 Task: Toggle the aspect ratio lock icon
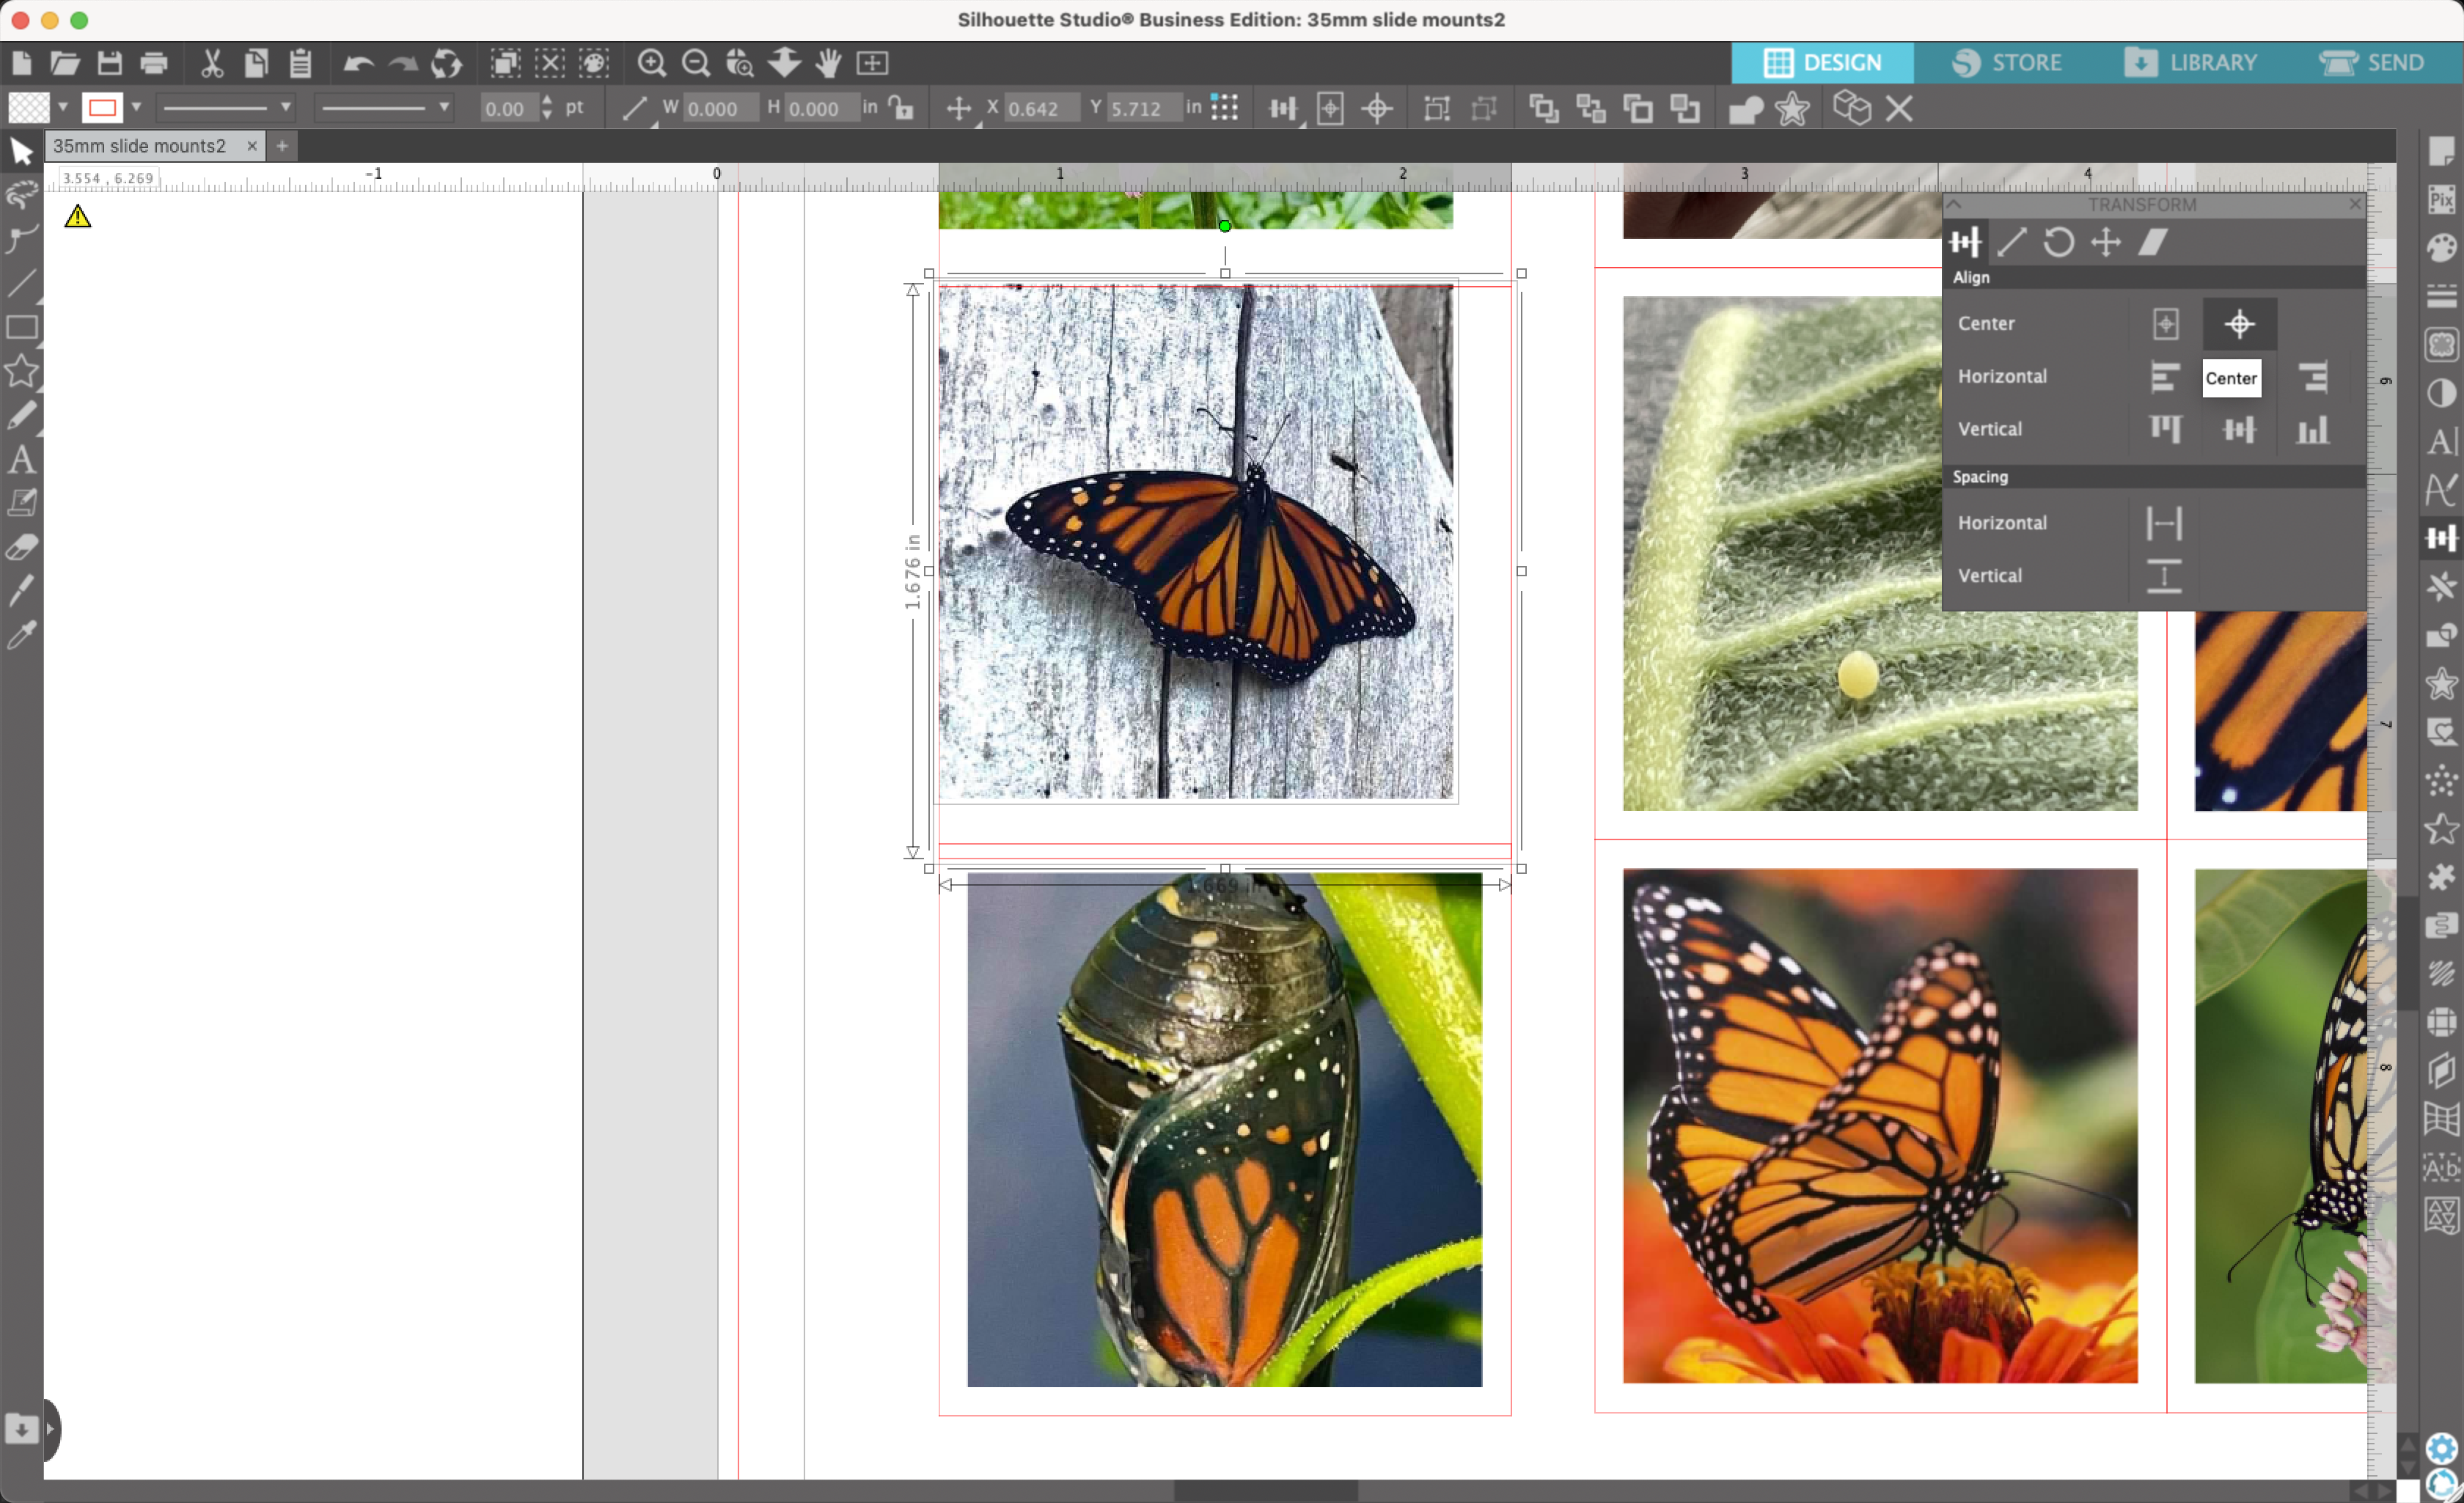pos(902,108)
